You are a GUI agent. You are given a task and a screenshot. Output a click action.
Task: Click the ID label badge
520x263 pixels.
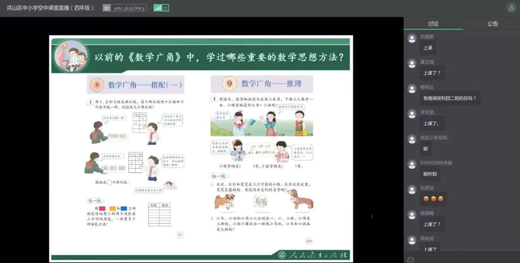click(x=107, y=8)
